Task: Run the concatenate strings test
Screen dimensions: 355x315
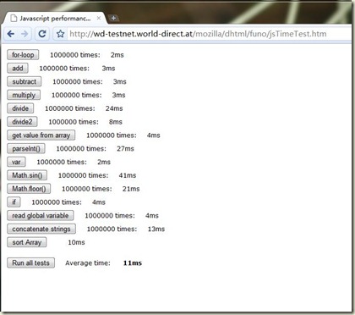Action: pyautogui.click(x=41, y=229)
